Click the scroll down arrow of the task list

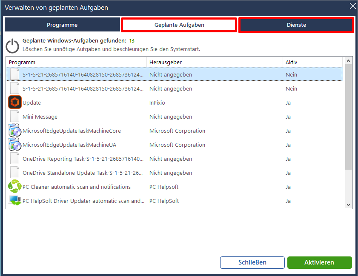coord(348,205)
